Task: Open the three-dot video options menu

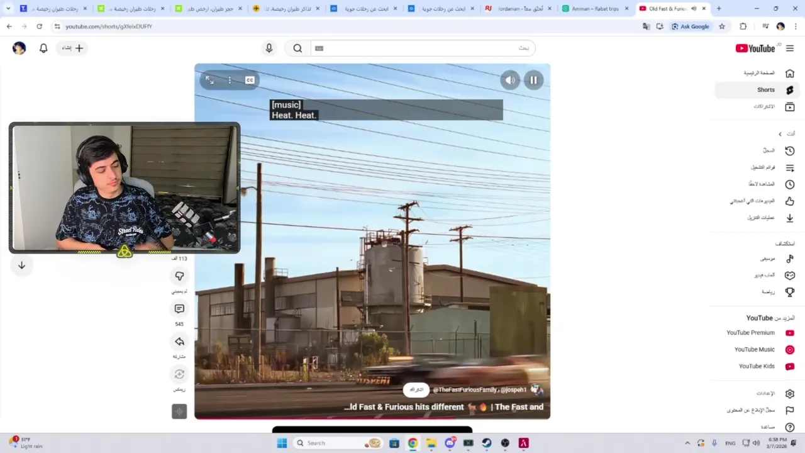Action: [x=230, y=80]
